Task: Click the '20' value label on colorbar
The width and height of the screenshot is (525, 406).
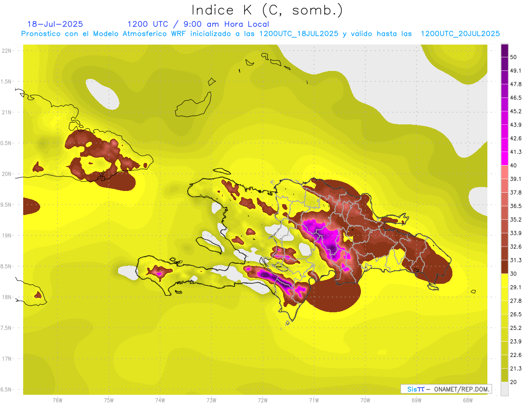Action: tap(514, 381)
